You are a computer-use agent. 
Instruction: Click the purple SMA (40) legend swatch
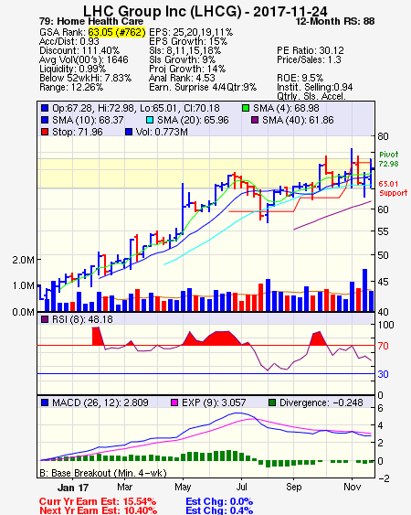tap(255, 120)
